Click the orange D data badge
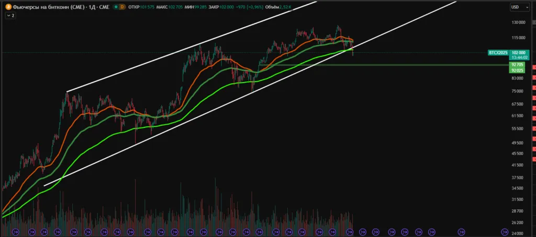Viewport: 536px width, 237px height. [122, 7]
